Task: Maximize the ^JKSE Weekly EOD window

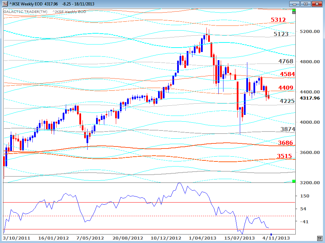Action: click(306, 4)
